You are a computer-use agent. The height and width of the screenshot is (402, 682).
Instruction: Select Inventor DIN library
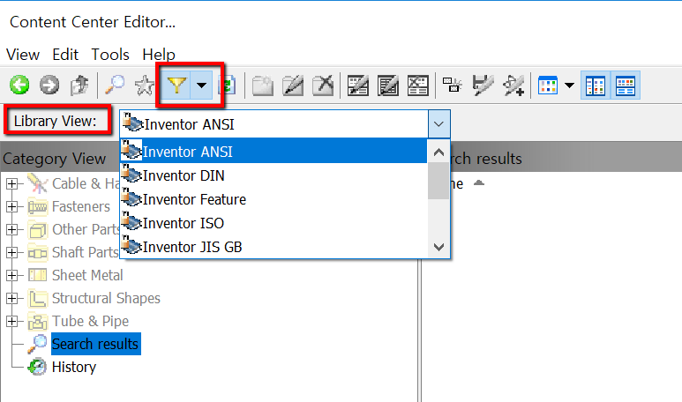click(x=274, y=175)
